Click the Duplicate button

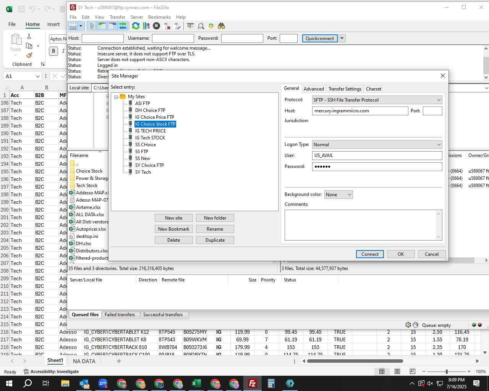pos(215,240)
